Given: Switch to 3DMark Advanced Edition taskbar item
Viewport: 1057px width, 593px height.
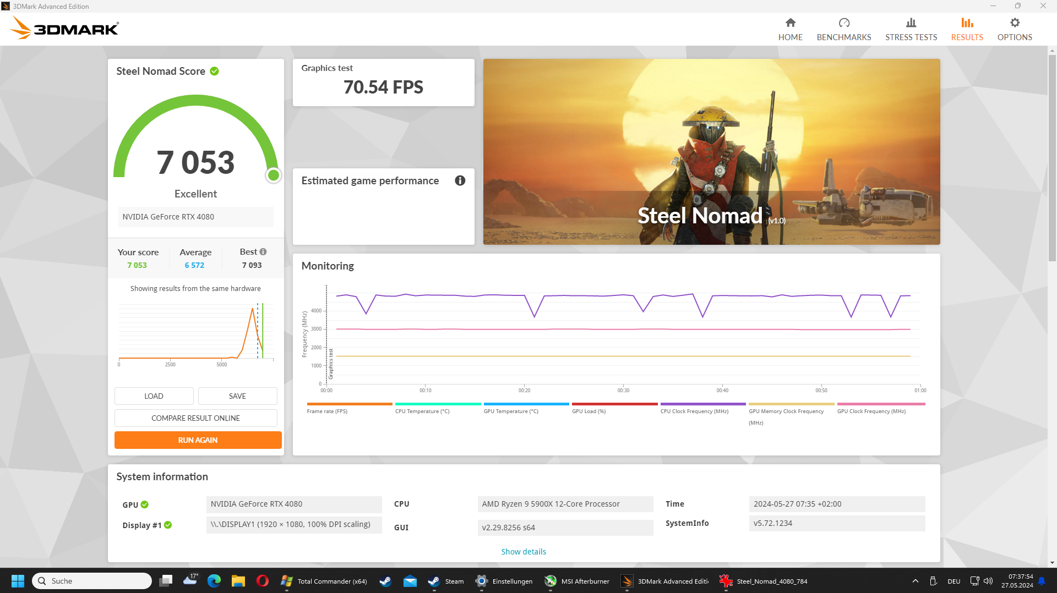Looking at the screenshot, I should pos(664,581).
